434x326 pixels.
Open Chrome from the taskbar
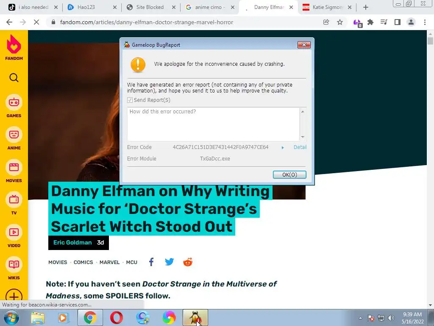coord(90,318)
